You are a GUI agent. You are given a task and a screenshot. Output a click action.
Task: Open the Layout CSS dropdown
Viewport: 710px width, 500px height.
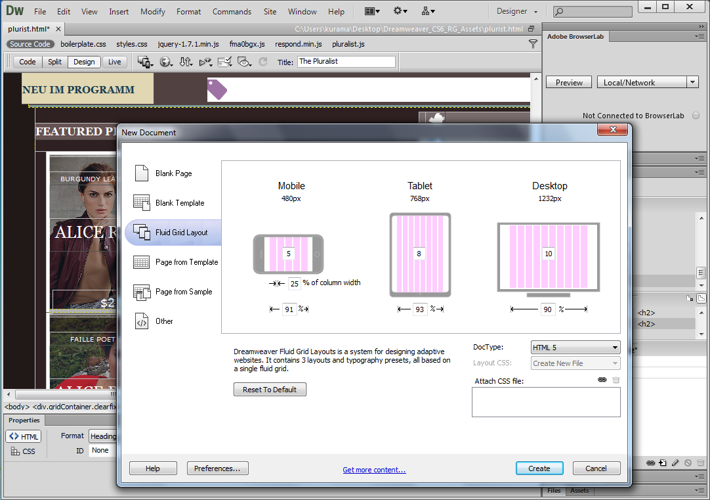coord(575,363)
